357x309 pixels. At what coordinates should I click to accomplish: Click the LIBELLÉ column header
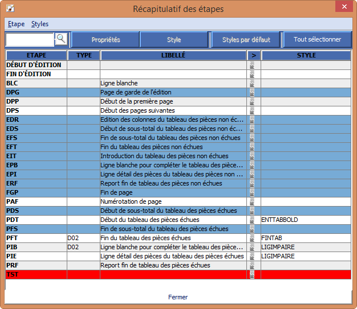(173, 56)
